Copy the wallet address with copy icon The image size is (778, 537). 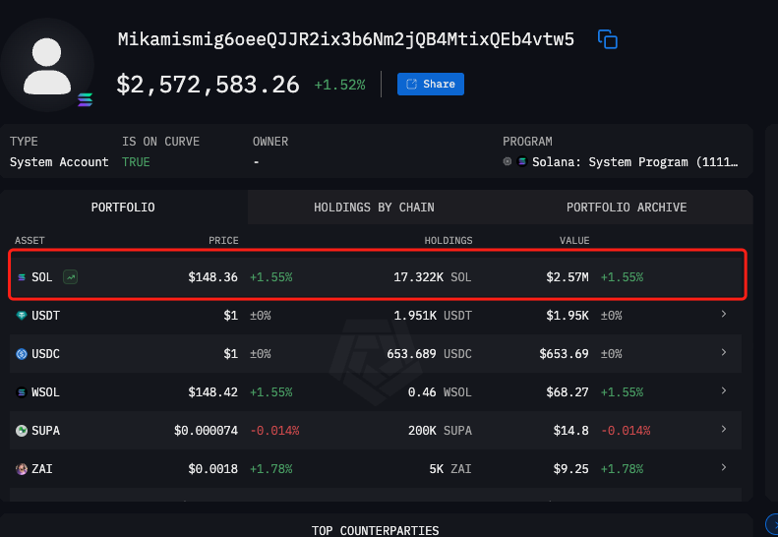coord(607,39)
